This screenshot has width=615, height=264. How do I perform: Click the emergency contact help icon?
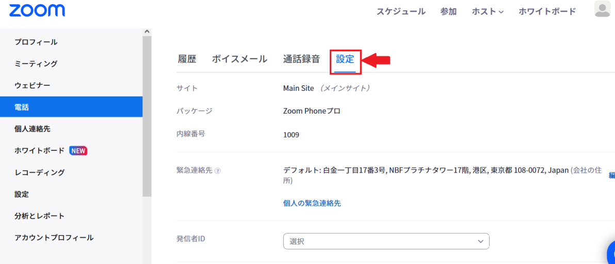(218, 171)
